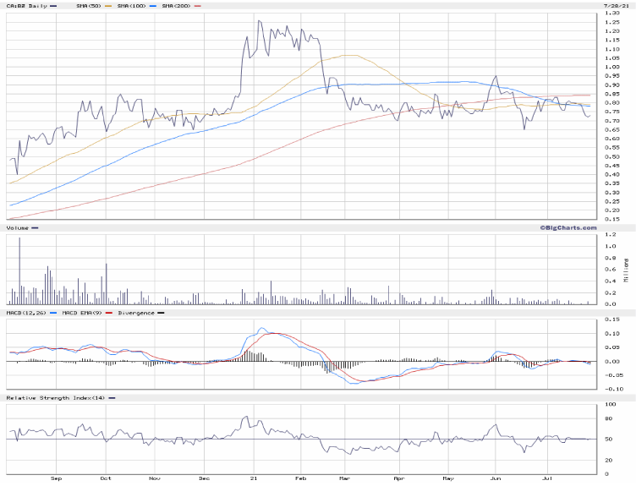The image size is (636, 486).
Task: Click the Jul label on the time axis
Action: point(546,478)
